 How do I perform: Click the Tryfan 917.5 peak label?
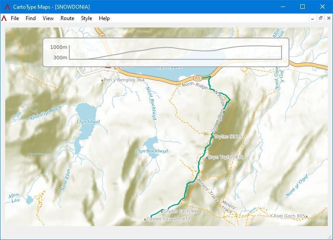[228, 137]
